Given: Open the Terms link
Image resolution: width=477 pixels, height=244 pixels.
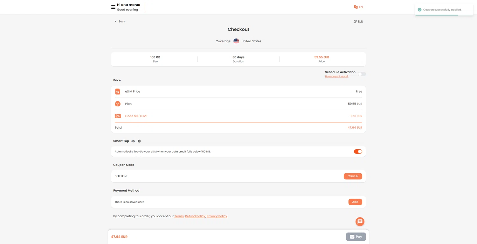Looking at the screenshot, I should pos(179,216).
